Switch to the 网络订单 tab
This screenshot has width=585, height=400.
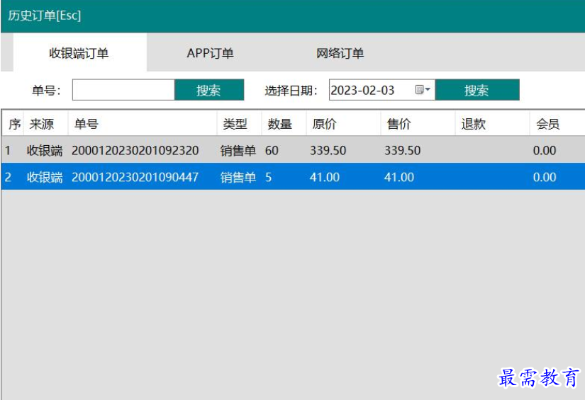pyautogui.click(x=340, y=53)
